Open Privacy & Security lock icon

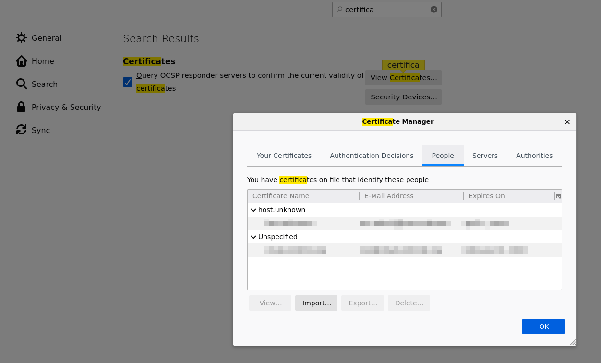[21, 107]
